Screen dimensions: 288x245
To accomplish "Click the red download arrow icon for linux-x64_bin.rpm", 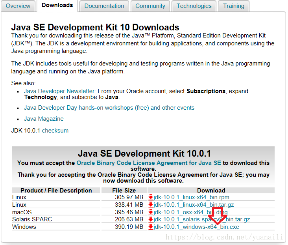I will pos(151,197).
